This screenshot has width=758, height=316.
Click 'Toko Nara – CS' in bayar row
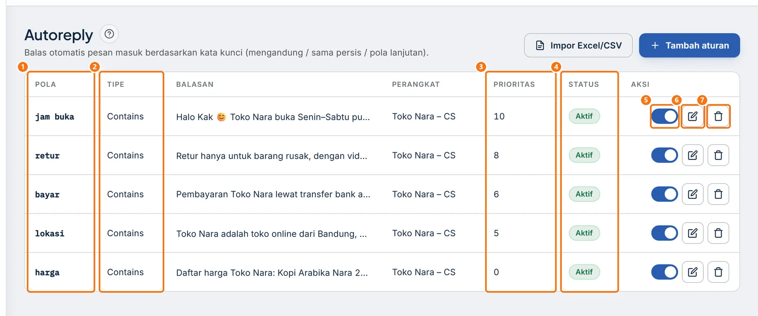click(x=424, y=194)
